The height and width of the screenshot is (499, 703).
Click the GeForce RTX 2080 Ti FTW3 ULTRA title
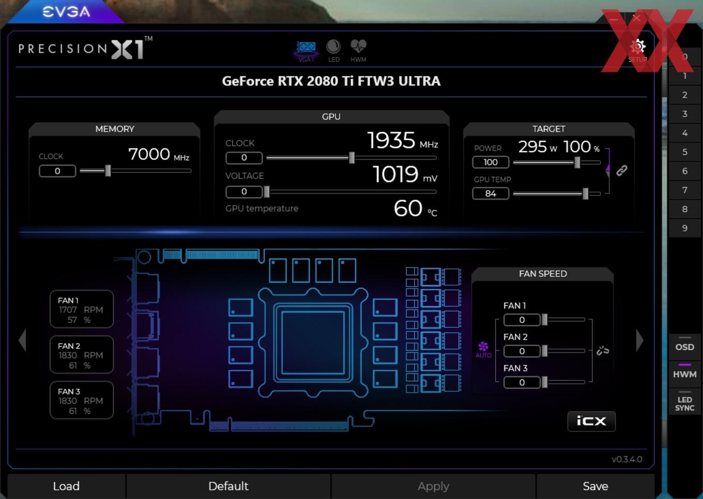pyautogui.click(x=331, y=81)
